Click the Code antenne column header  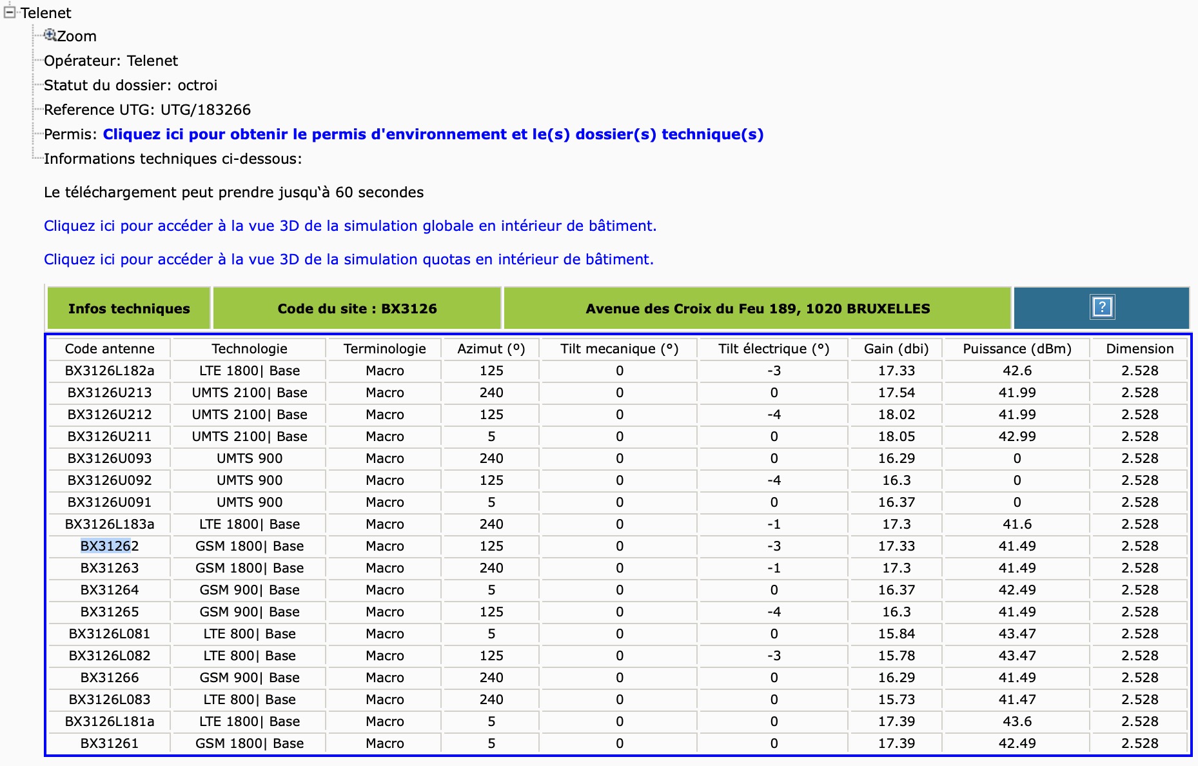click(110, 349)
